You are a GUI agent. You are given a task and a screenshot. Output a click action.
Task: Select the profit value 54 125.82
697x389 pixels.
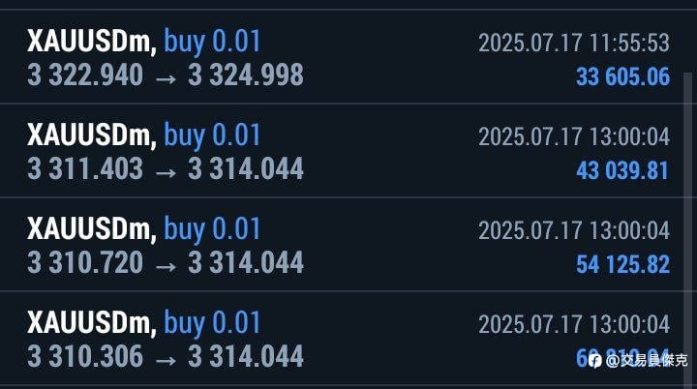[622, 264]
